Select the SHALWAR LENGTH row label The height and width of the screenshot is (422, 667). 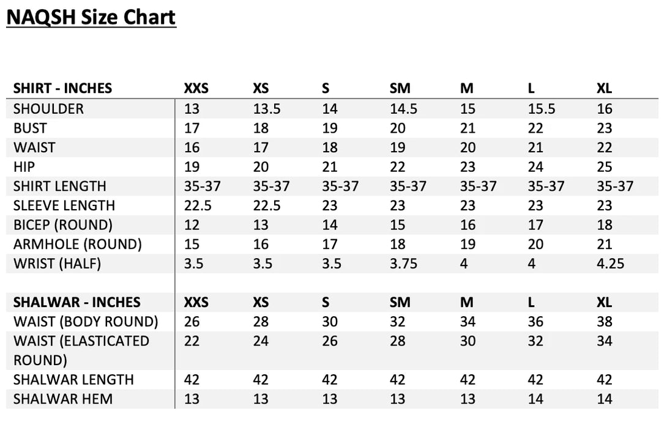[x=73, y=380]
